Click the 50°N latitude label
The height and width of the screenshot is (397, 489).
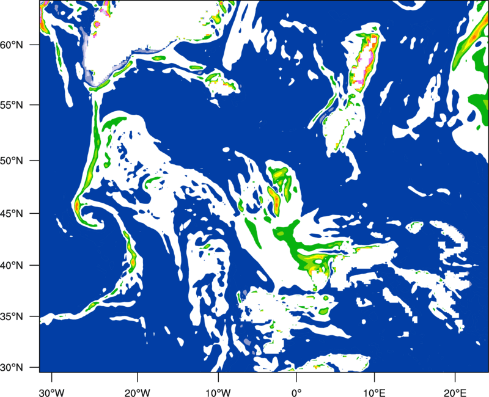click(x=12, y=161)
